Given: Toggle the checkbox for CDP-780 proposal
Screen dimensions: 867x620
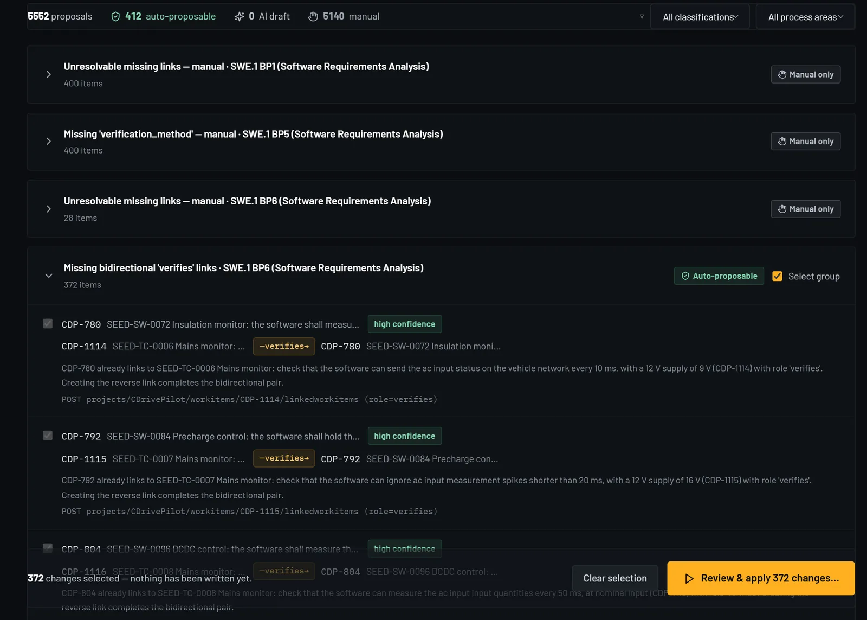Looking at the screenshot, I should (48, 324).
